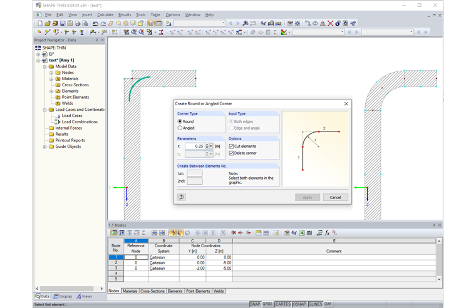Expand the Materials tree item
The image size is (476, 308).
51,79
